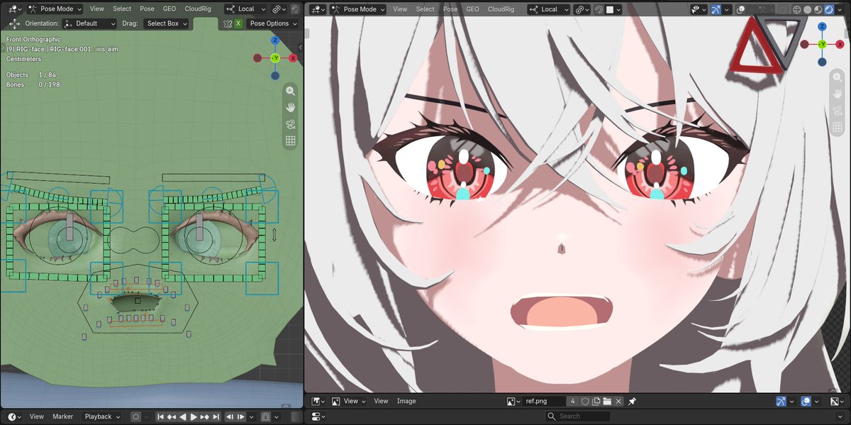Image resolution: width=851 pixels, height=425 pixels.
Task: Toggle fake user shield for ref.png
Action: tap(585, 401)
